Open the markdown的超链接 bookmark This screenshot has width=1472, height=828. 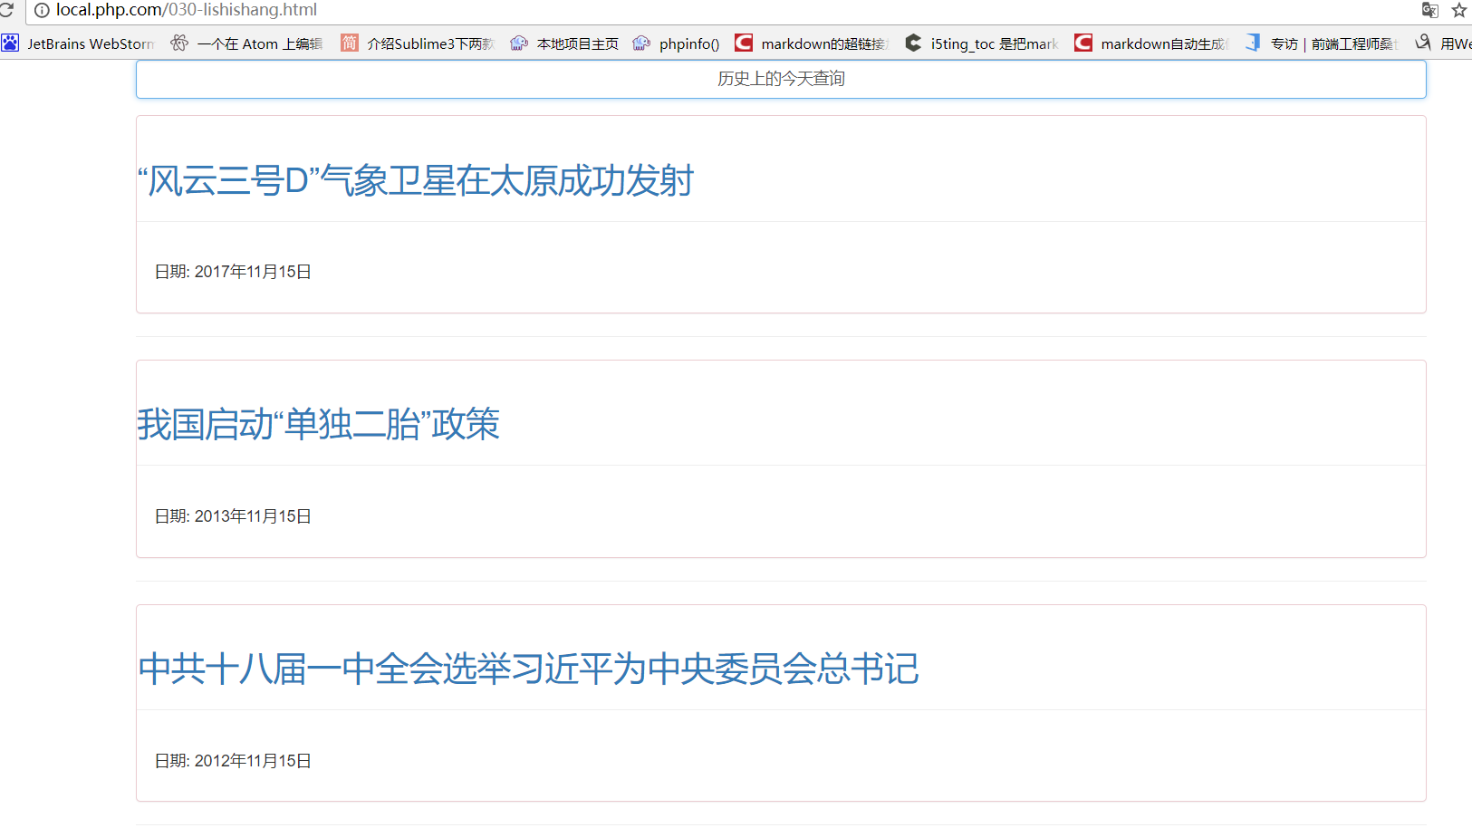click(x=813, y=43)
